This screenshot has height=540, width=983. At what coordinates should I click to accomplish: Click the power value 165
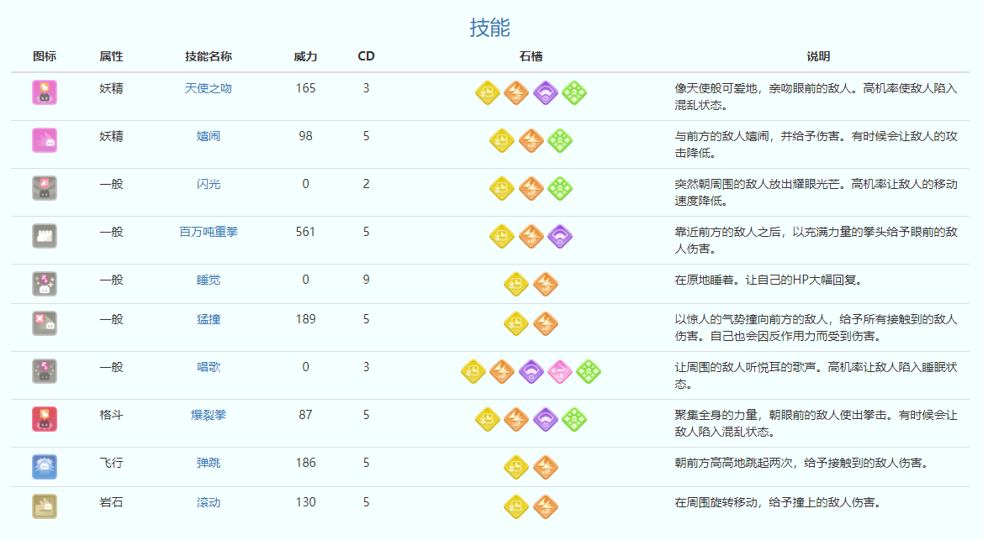[x=305, y=88]
